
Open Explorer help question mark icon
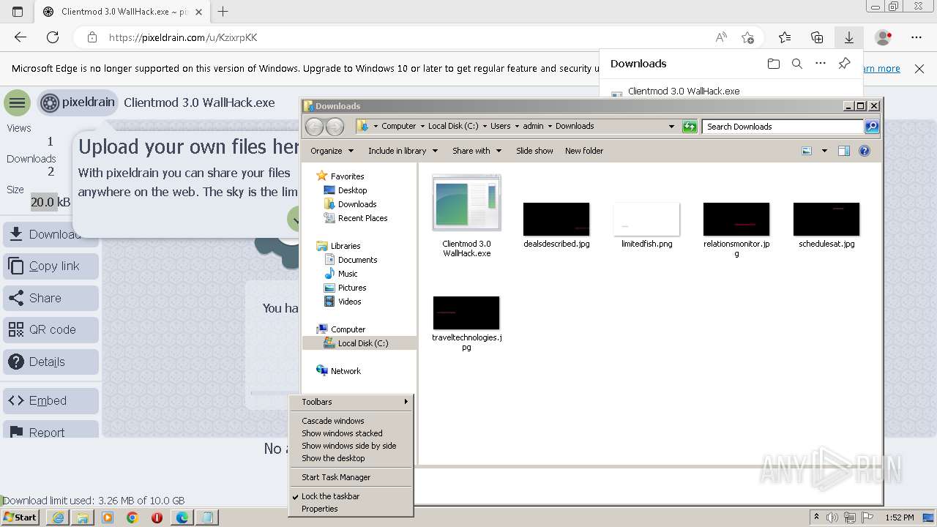click(x=865, y=151)
